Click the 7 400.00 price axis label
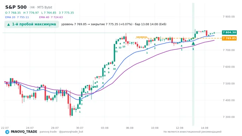This screenshot has height=136, width=242. 229,100
